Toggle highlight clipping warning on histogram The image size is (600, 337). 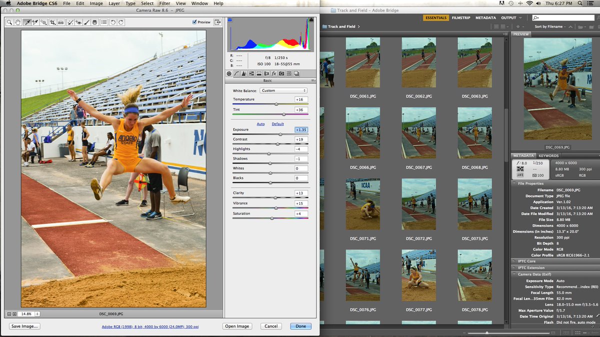tap(311, 19)
